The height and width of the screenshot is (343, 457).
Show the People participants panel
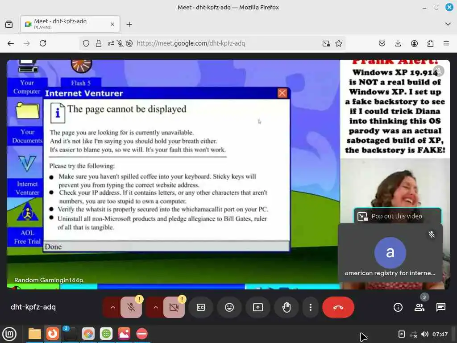[420, 307]
